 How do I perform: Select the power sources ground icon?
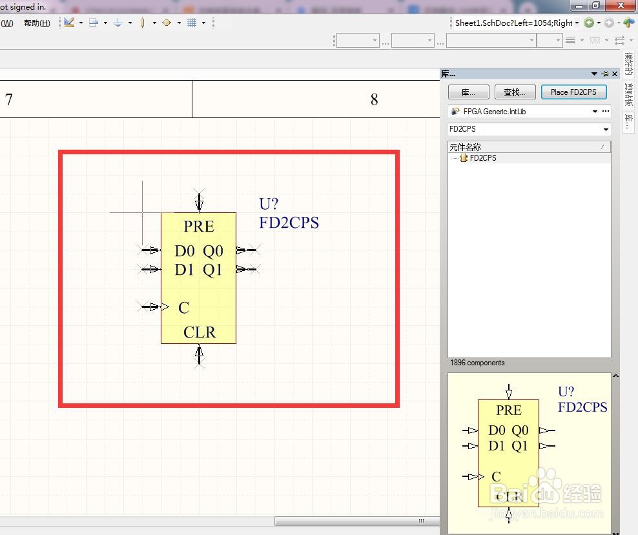click(118, 23)
